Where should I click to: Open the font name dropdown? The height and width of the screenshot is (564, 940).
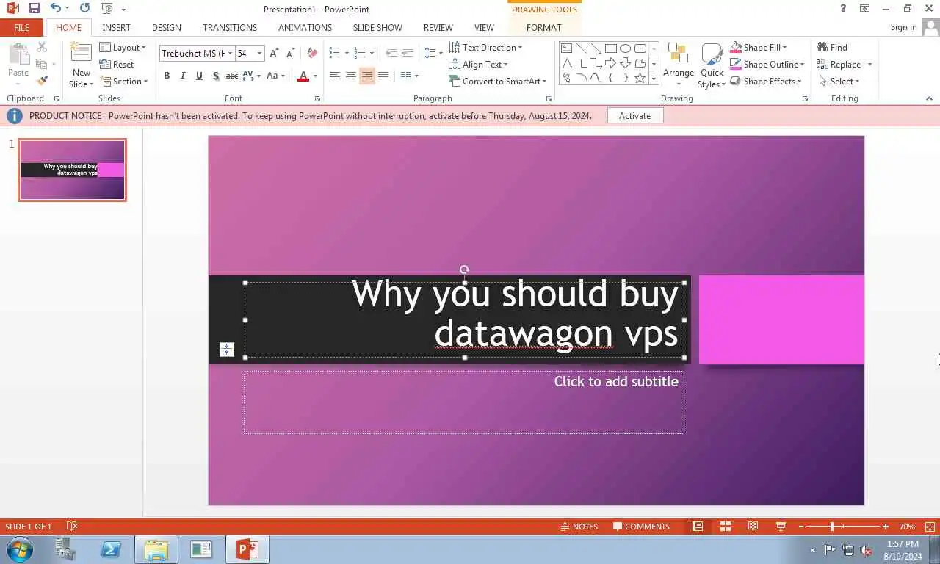[x=230, y=54]
